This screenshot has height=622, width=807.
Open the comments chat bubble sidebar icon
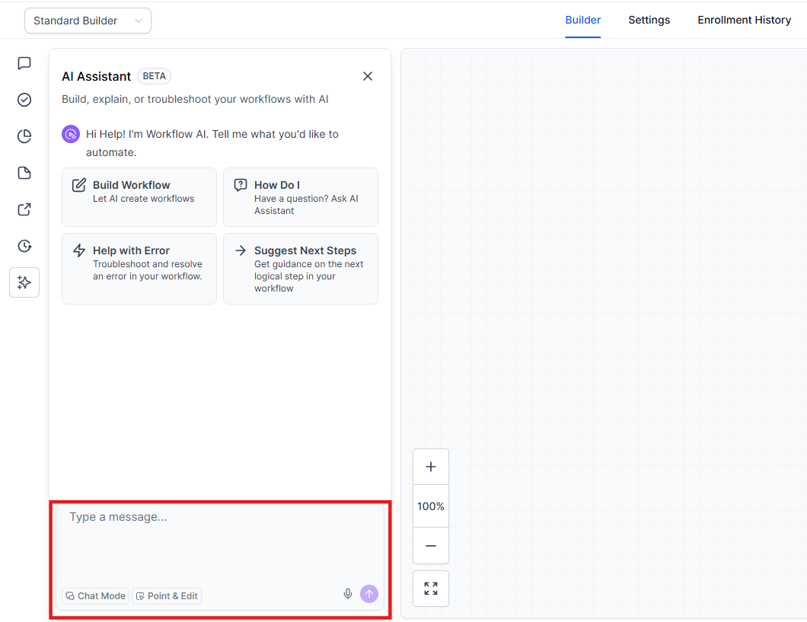24,63
